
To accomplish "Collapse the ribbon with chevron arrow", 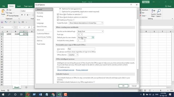I will pyautogui.click(x=172, y=19).
